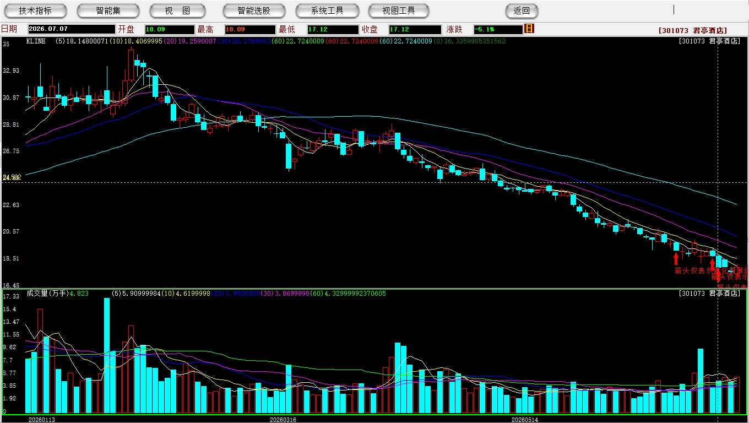Click the (5)18.14800071 MA value

(83, 41)
